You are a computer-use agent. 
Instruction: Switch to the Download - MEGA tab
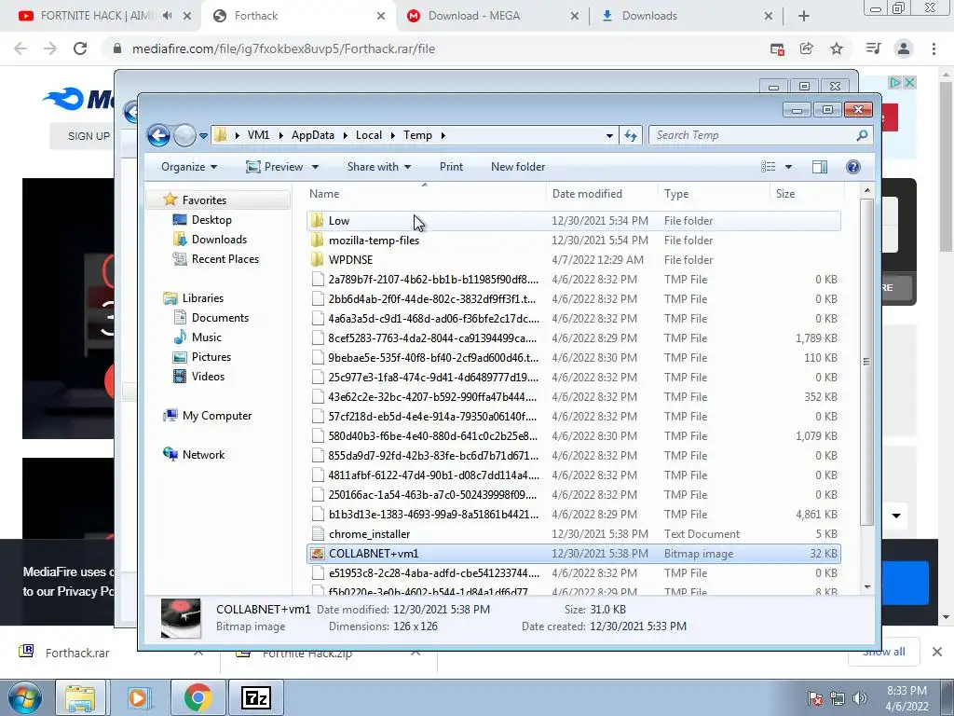[x=473, y=16]
